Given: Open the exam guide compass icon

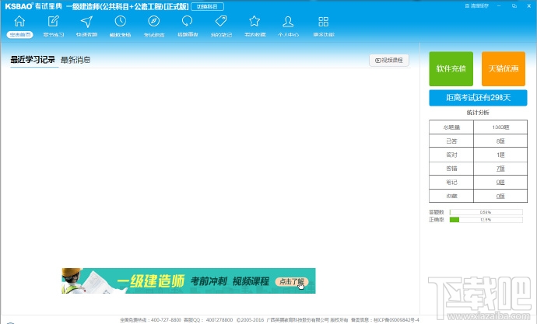Looking at the screenshot, I should [154, 22].
